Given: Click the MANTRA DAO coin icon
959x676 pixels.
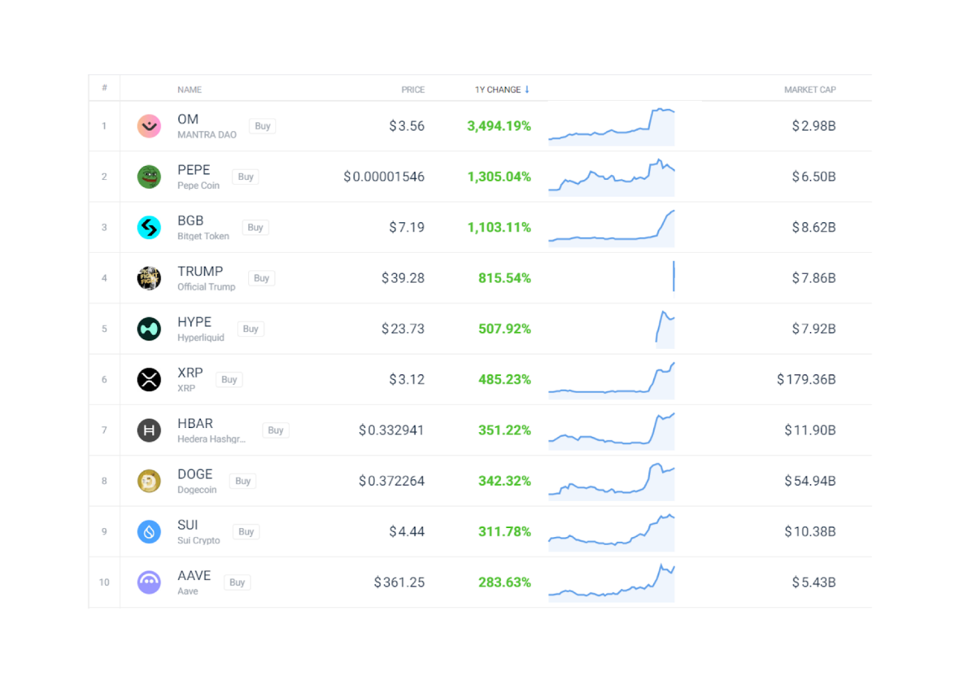Looking at the screenshot, I should pyautogui.click(x=149, y=126).
